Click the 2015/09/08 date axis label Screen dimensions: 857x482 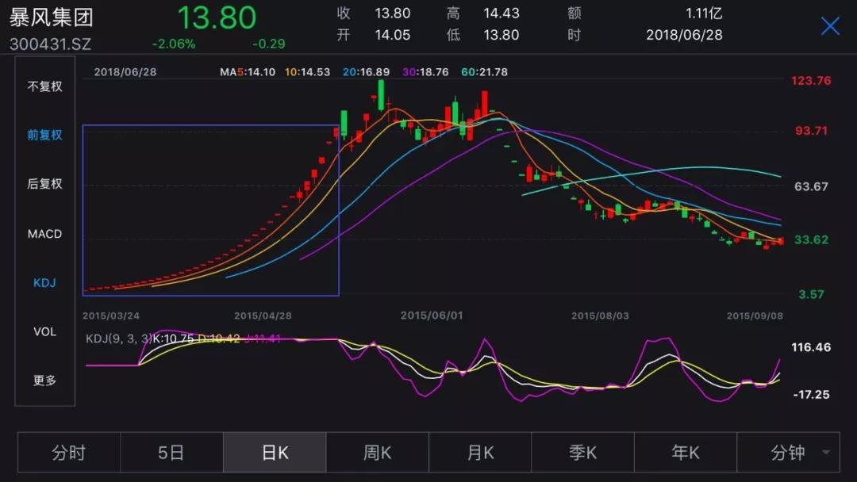pos(755,316)
